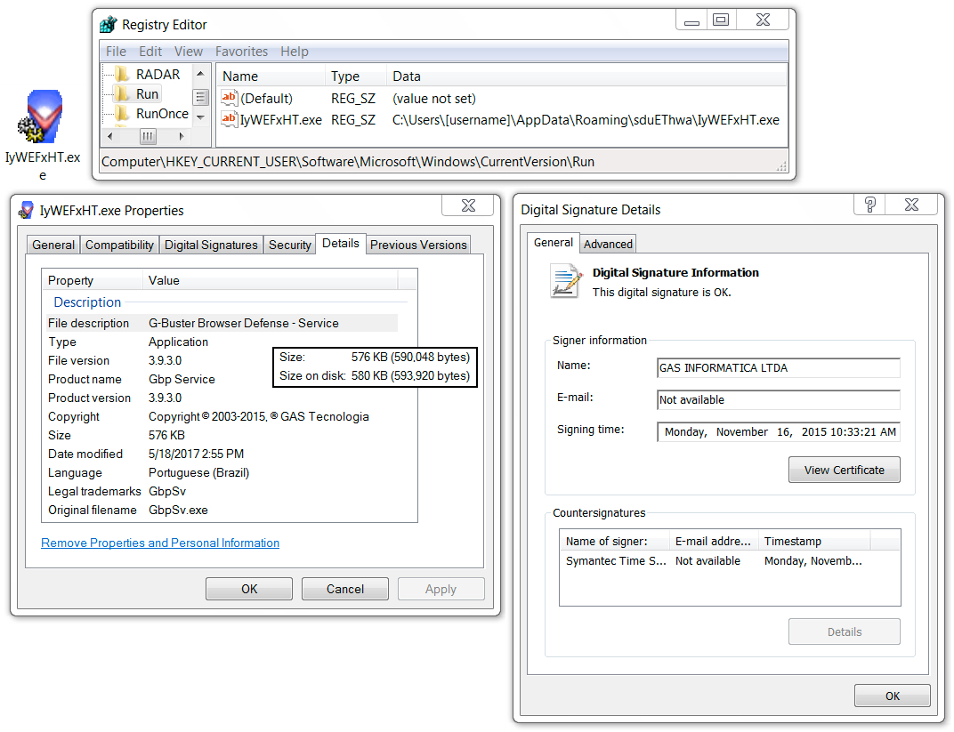Select the RADAR folder icon in registry tree
This screenshot has width=954, height=732.
122,74
